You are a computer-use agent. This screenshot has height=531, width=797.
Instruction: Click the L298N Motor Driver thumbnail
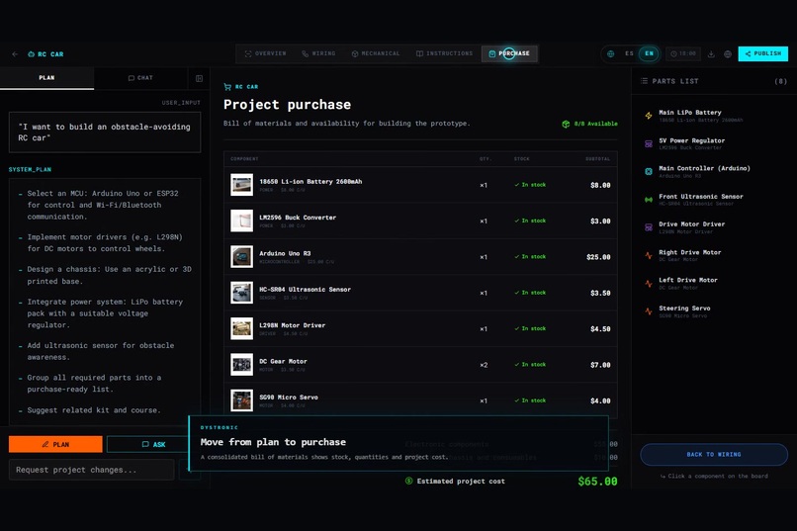tap(241, 328)
